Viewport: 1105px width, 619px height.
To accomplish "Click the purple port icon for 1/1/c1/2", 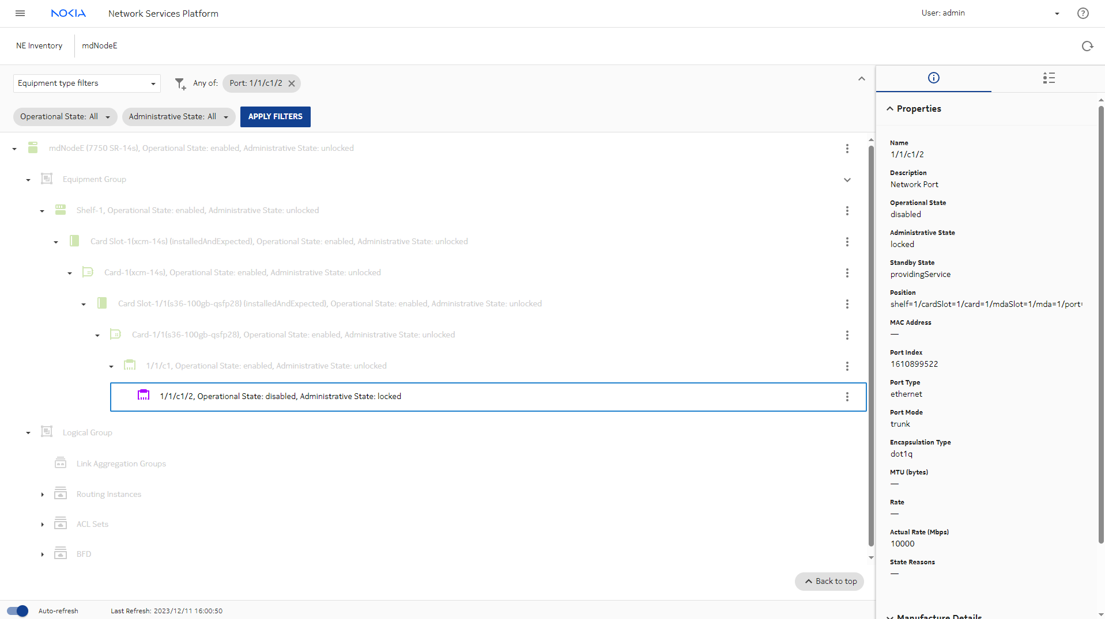I will point(144,396).
